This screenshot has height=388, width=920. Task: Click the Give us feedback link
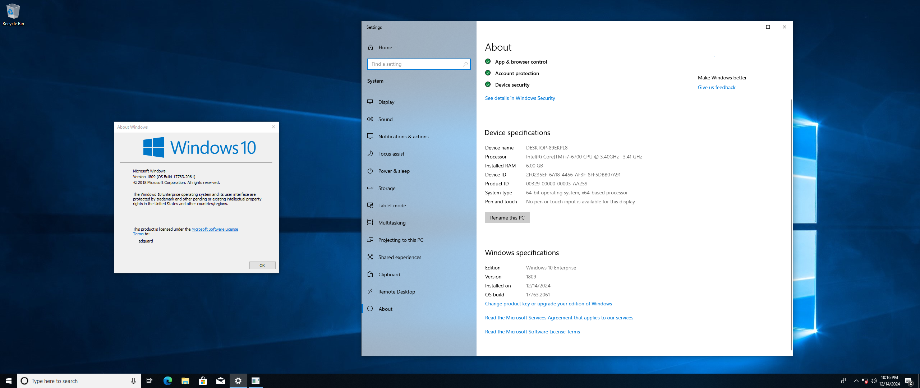[716, 87]
